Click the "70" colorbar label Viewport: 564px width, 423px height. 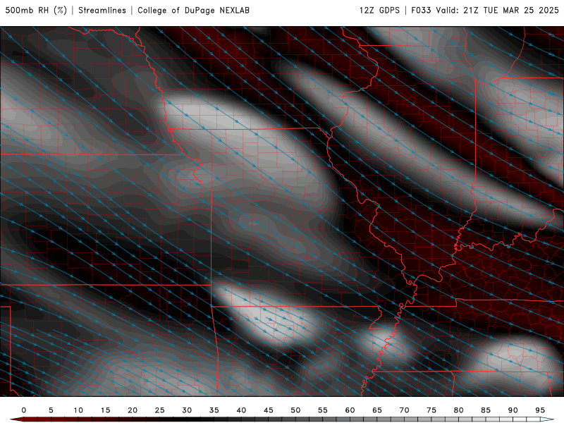(x=404, y=410)
